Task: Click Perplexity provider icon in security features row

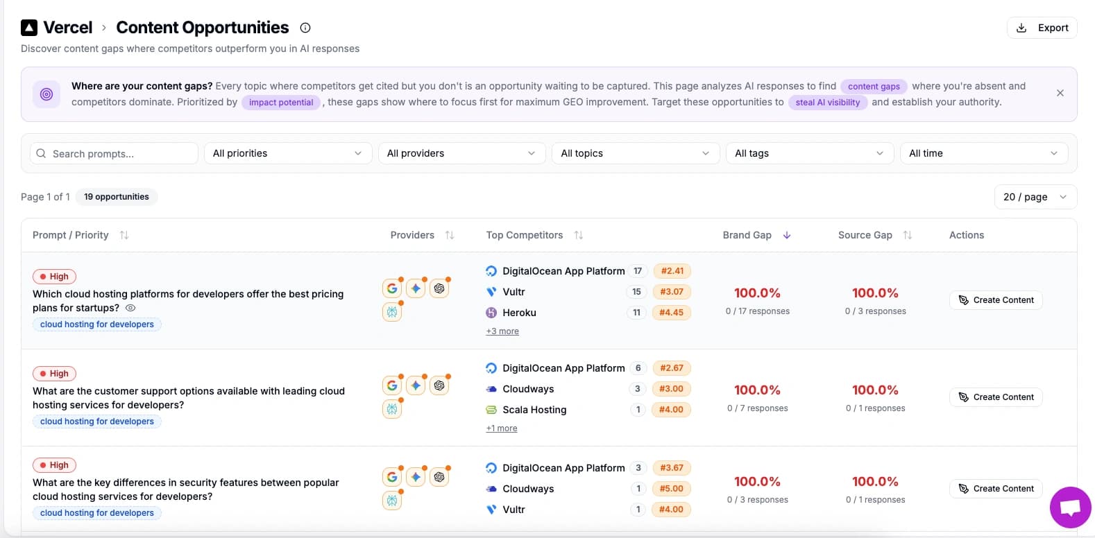Action: click(392, 501)
